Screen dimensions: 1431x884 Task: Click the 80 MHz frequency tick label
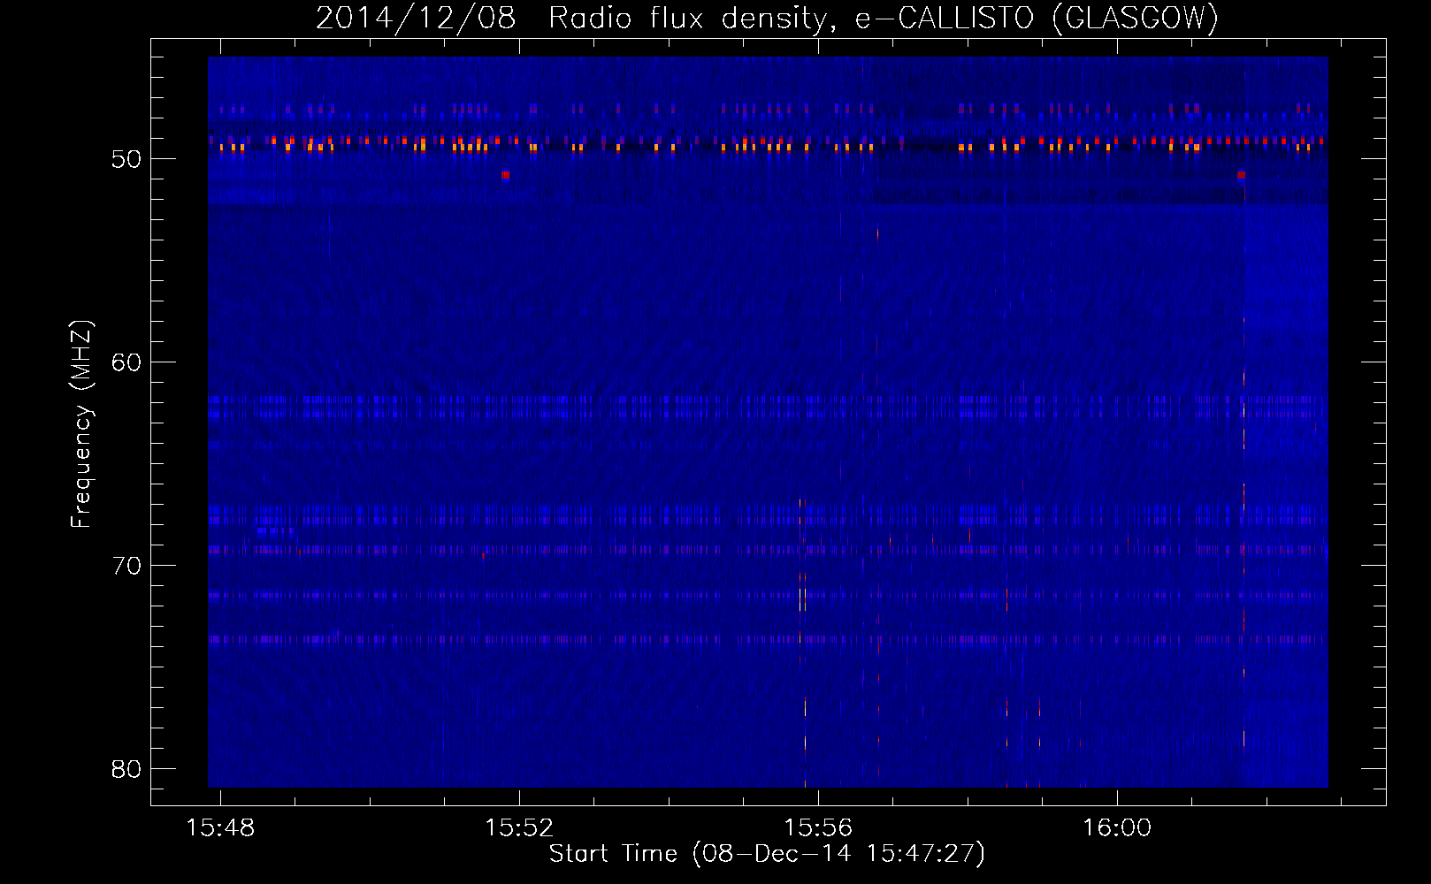(x=126, y=769)
